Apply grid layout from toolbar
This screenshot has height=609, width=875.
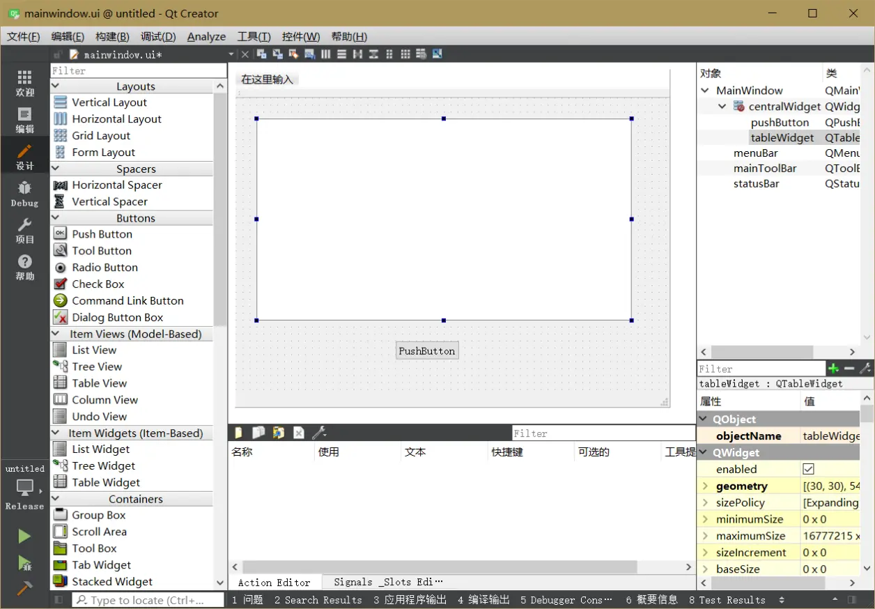click(x=405, y=54)
